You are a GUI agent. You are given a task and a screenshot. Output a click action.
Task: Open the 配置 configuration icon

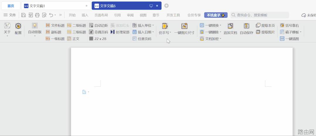click(18, 26)
